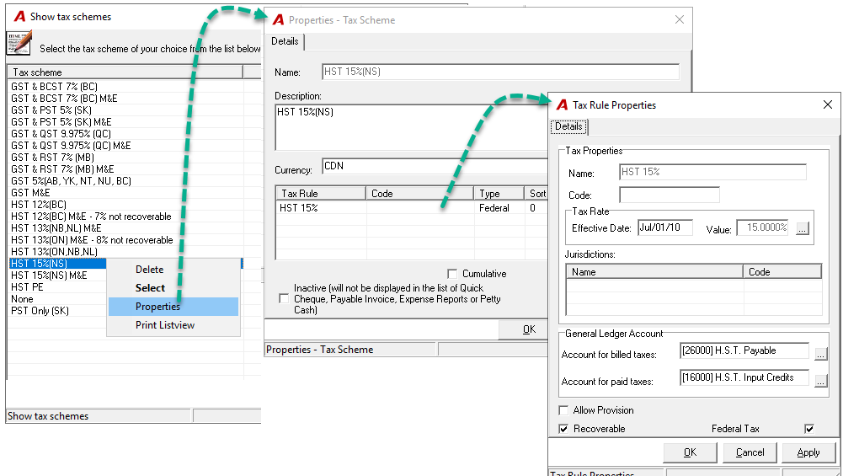Select GST & QST 9.975% (QC) scheme
Image resolution: width=843 pixels, height=476 pixels.
point(61,134)
